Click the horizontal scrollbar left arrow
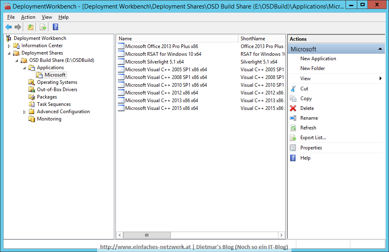 click(x=120, y=235)
